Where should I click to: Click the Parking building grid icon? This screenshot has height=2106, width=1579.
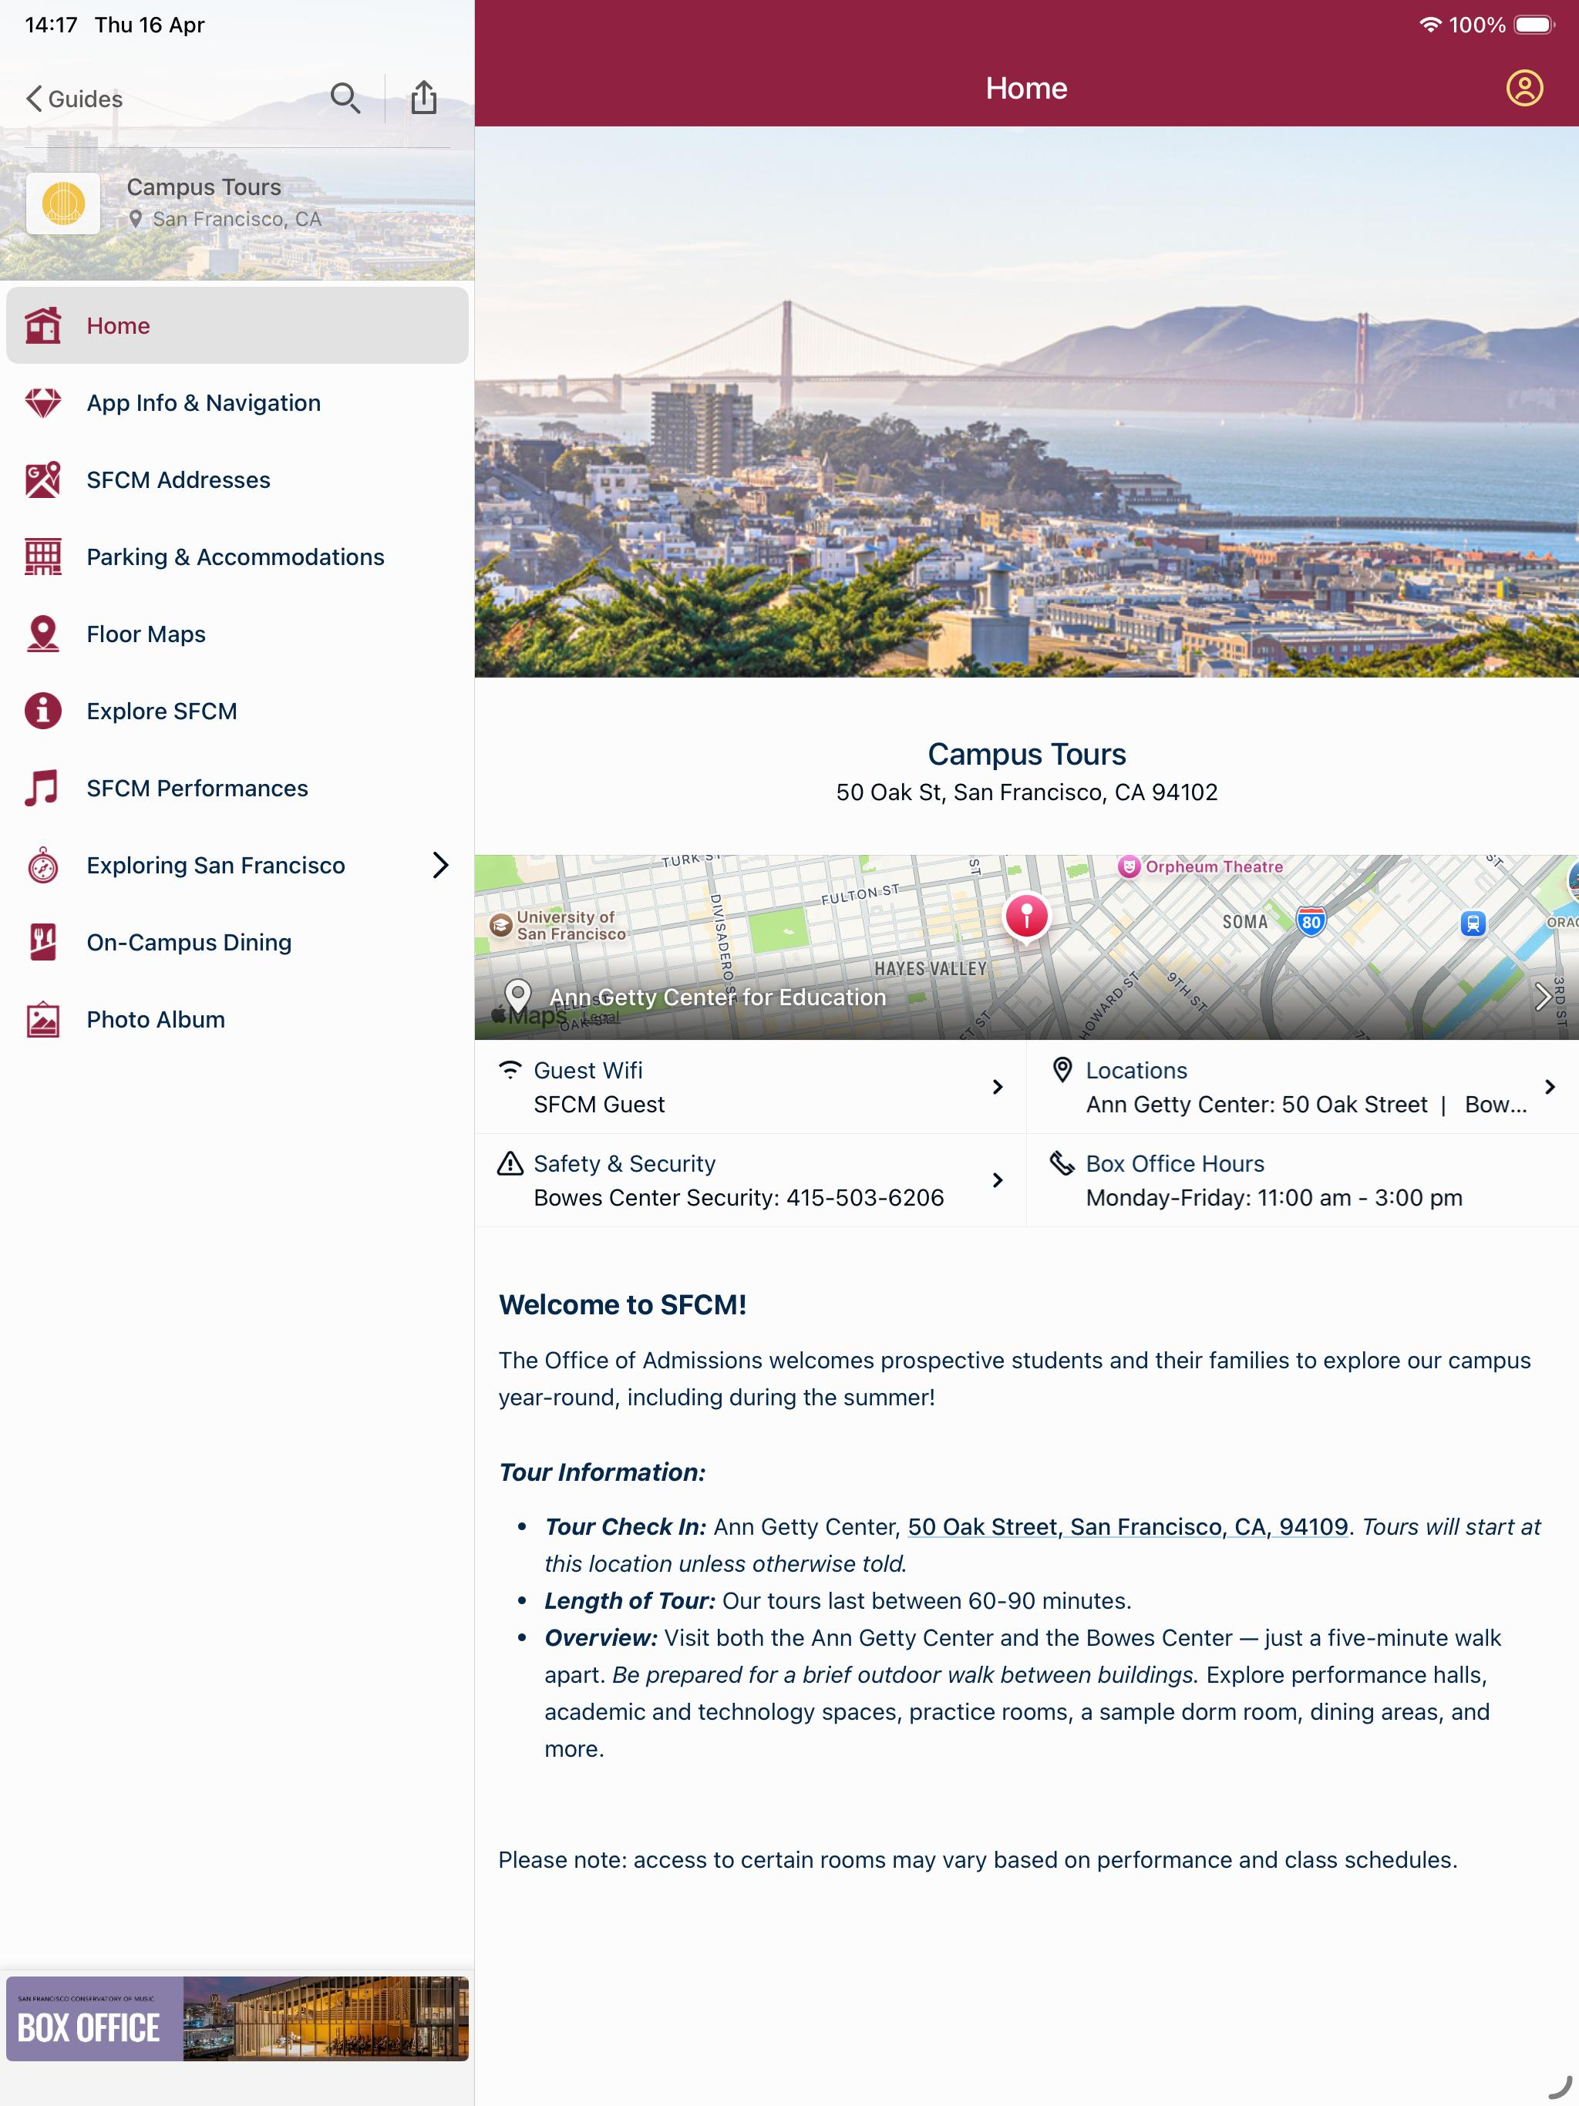43,557
